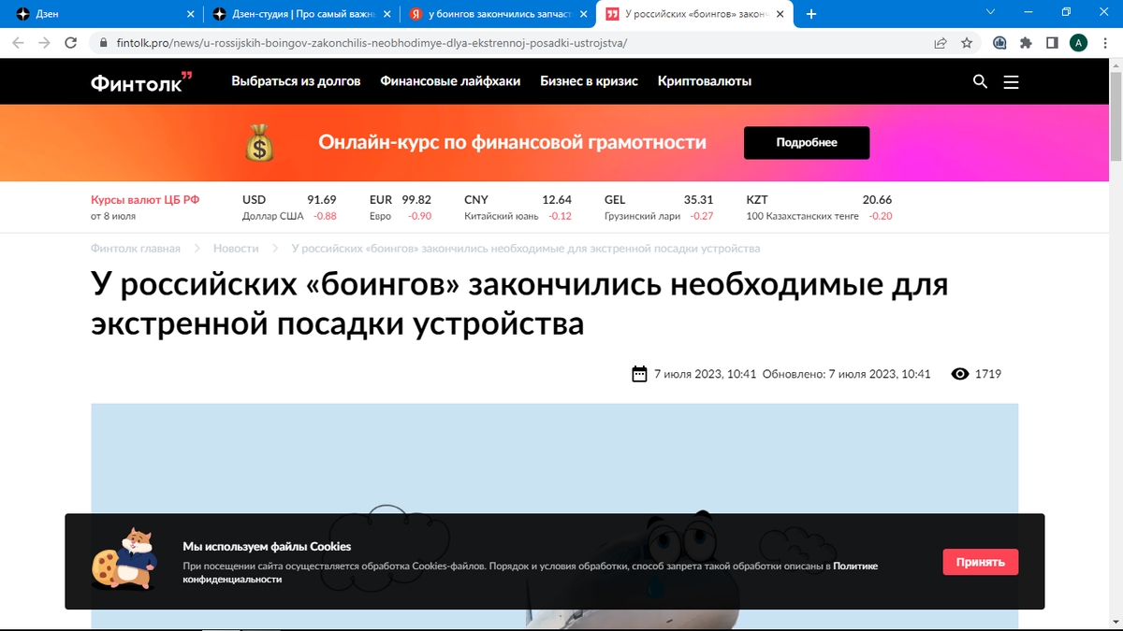
Task: Click the browser profile avatar
Action: 1078,42
